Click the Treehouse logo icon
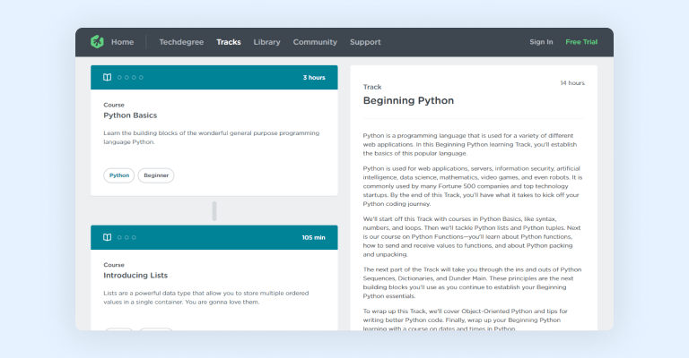689x358 pixels. click(x=97, y=42)
